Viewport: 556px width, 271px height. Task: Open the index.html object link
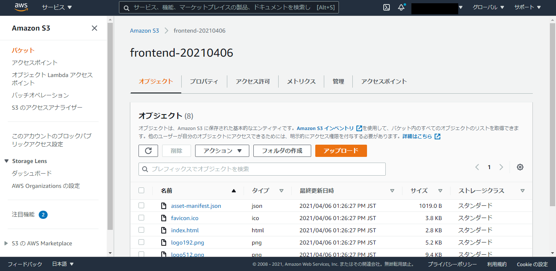coord(185,230)
